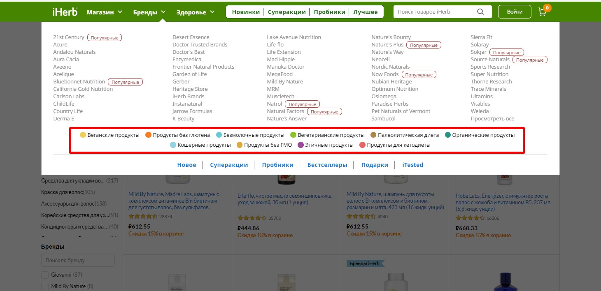Screen dimensions: 601x291
Task: Select the yellow Веганские продукты dot
Action: (83, 135)
